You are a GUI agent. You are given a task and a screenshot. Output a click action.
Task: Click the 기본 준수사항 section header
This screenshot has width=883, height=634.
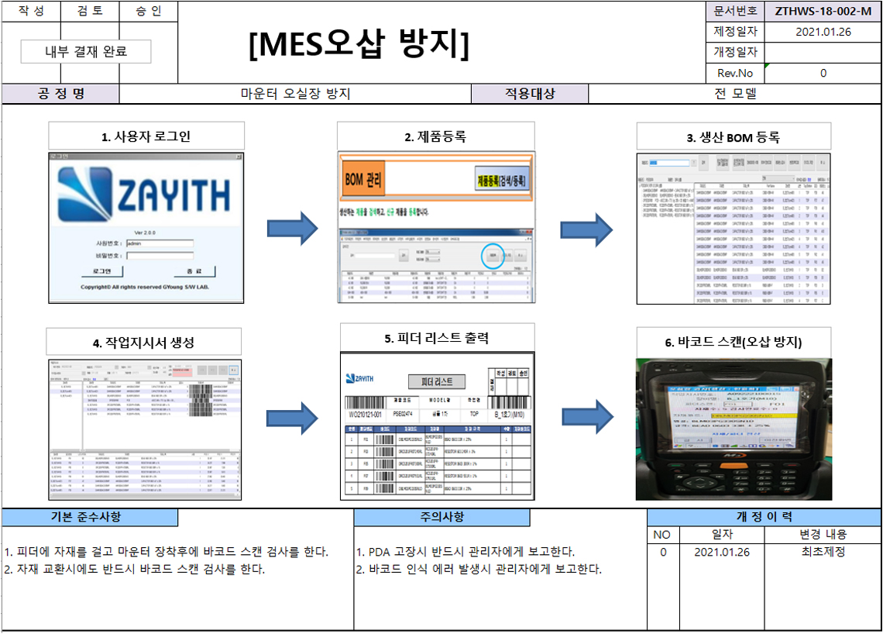click(90, 518)
